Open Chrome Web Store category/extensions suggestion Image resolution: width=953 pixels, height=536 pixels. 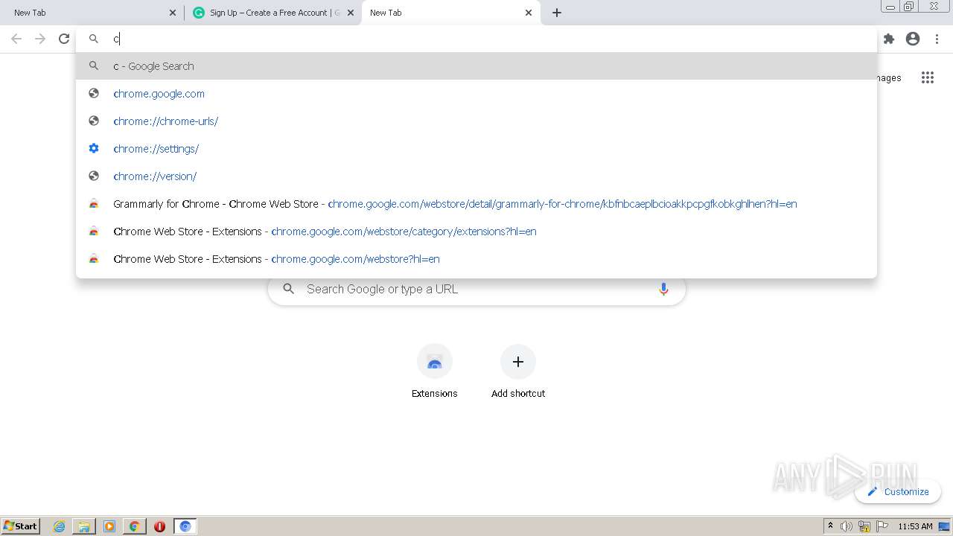[476, 231]
